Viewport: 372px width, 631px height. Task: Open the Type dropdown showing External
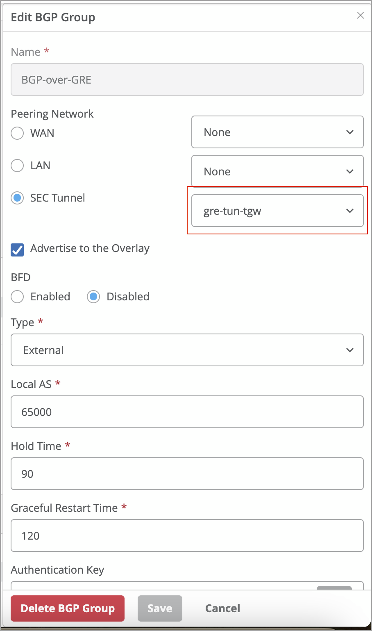coord(187,350)
